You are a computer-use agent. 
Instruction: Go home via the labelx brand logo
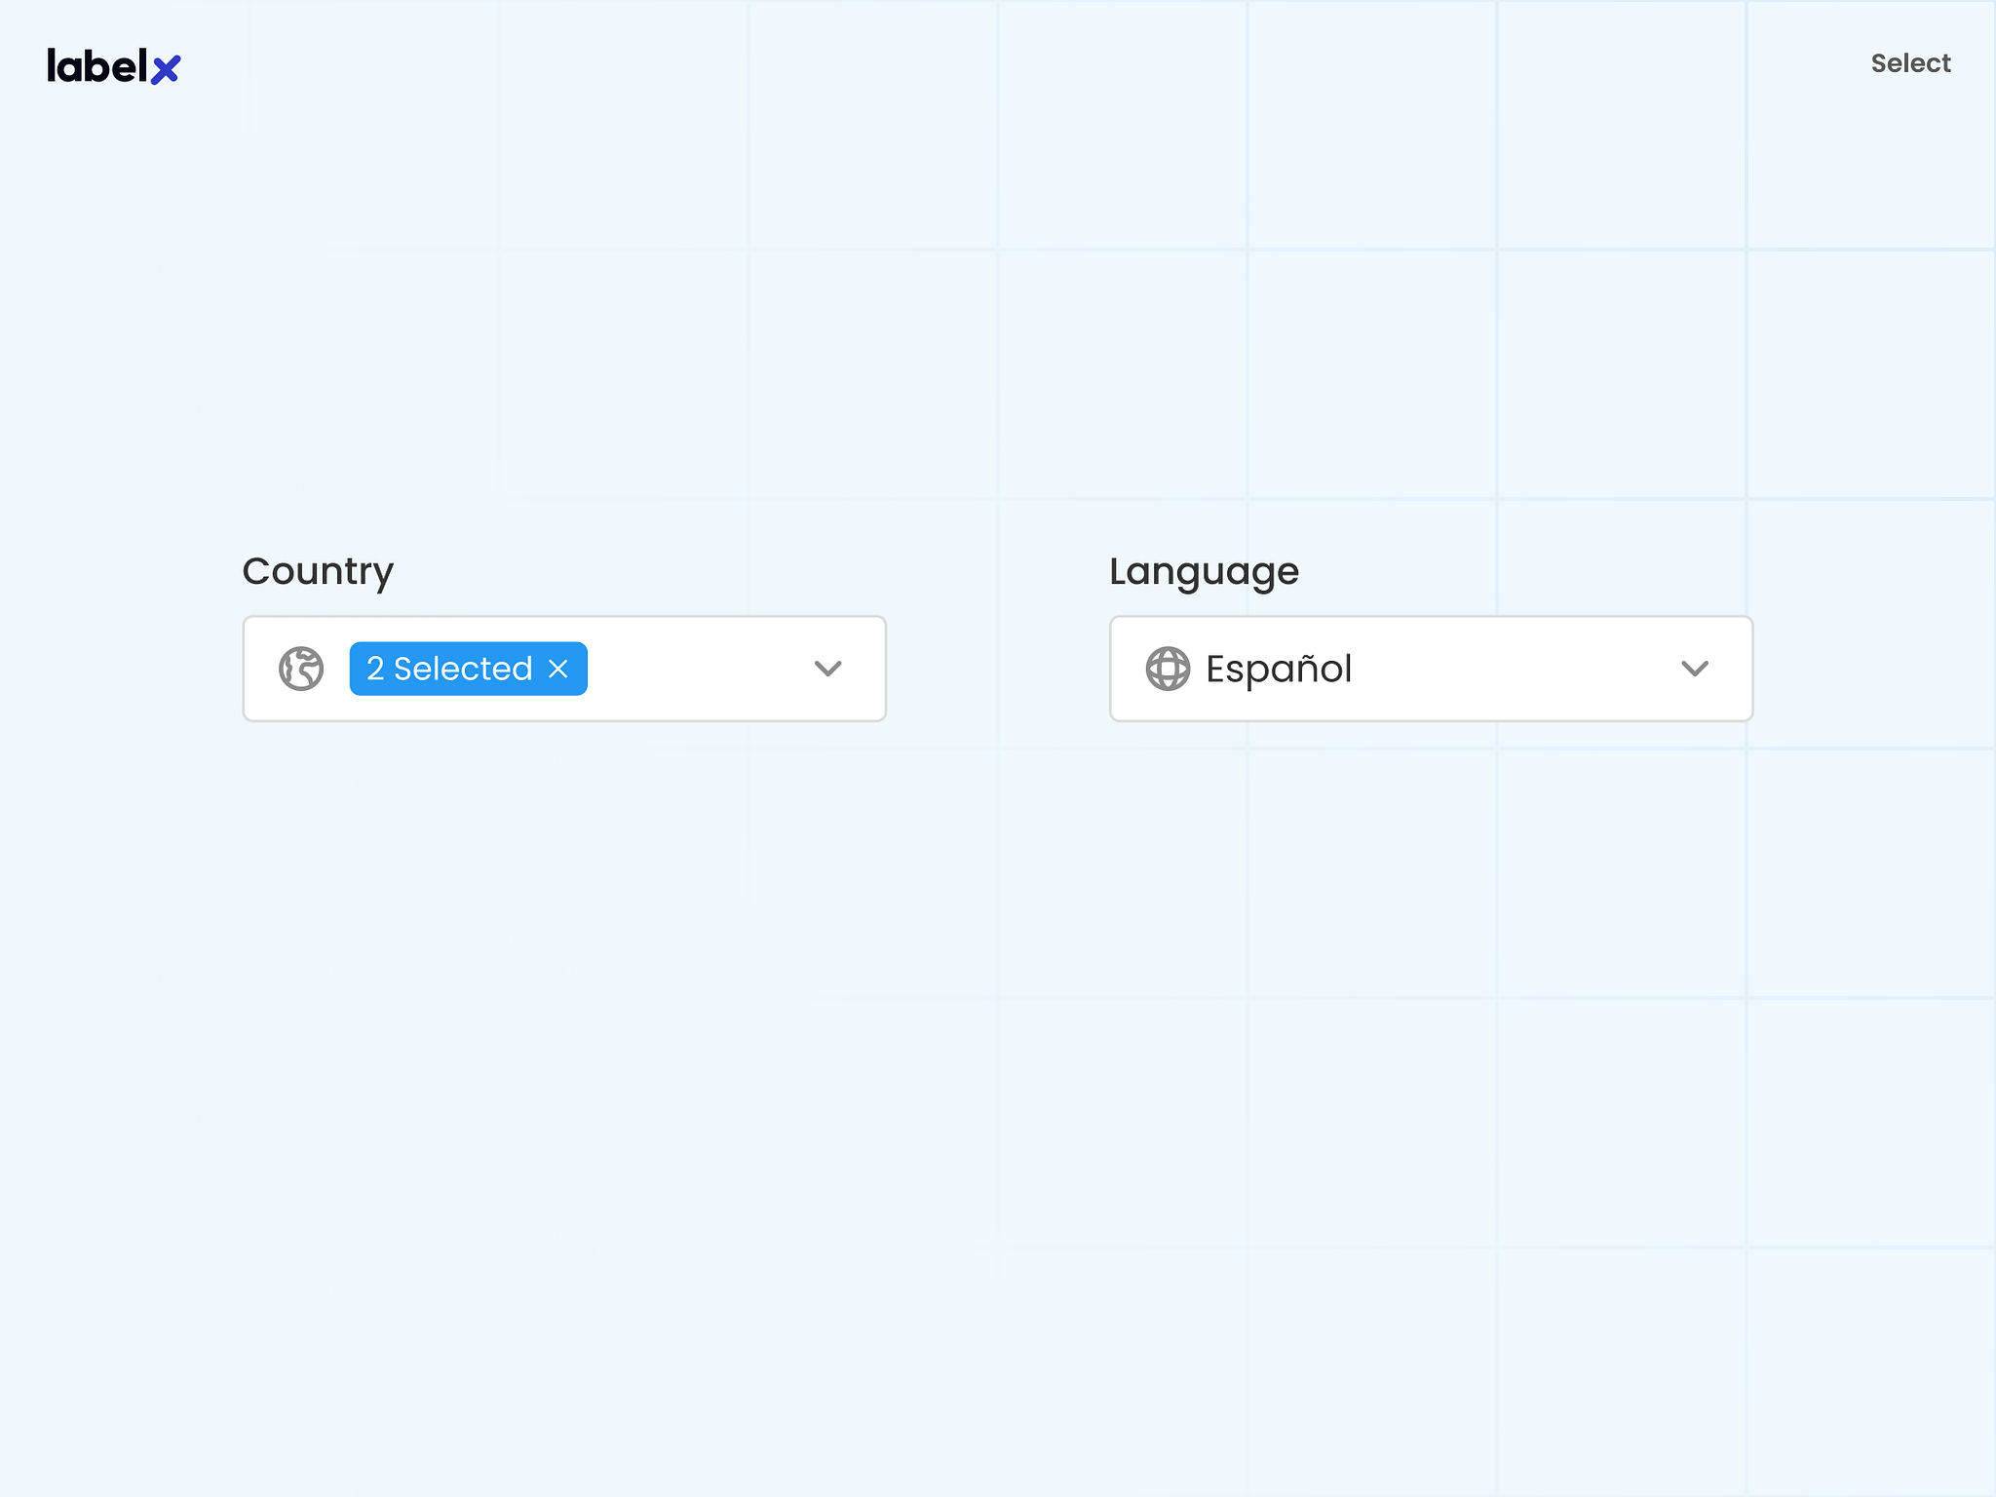coord(113,66)
